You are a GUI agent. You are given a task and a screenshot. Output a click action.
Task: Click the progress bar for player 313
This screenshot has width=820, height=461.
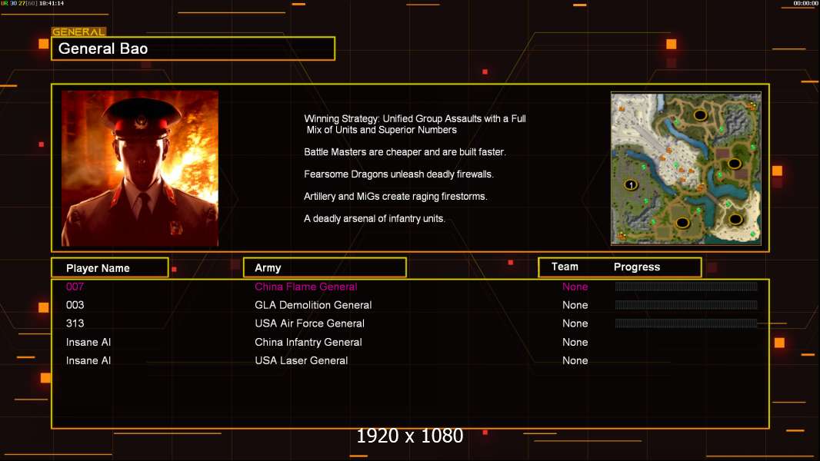click(686, 323)
